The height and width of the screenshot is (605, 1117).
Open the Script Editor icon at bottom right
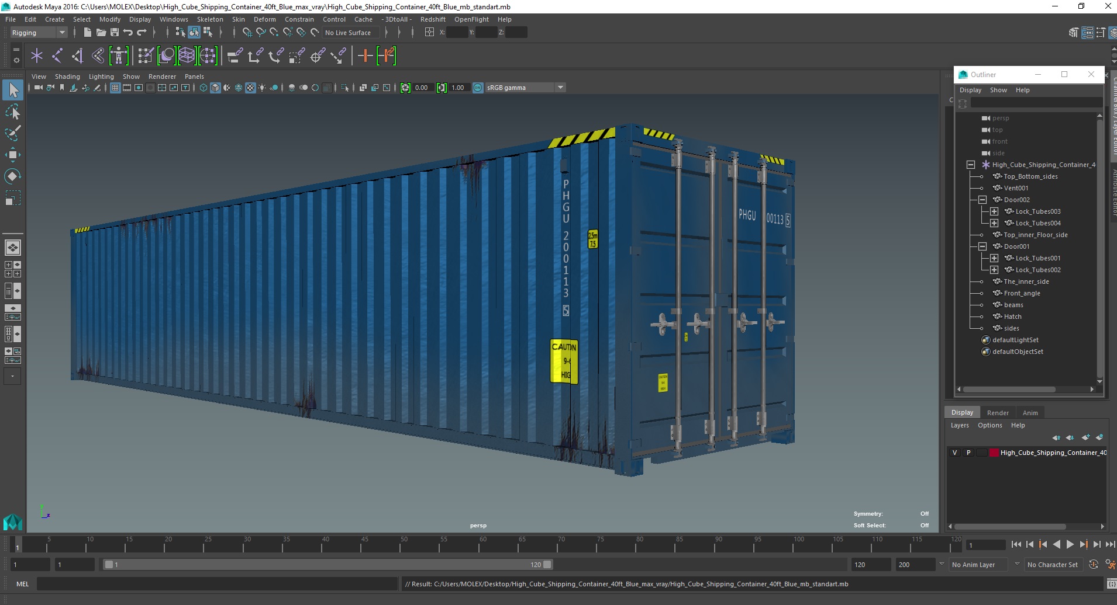point(1111,584)
